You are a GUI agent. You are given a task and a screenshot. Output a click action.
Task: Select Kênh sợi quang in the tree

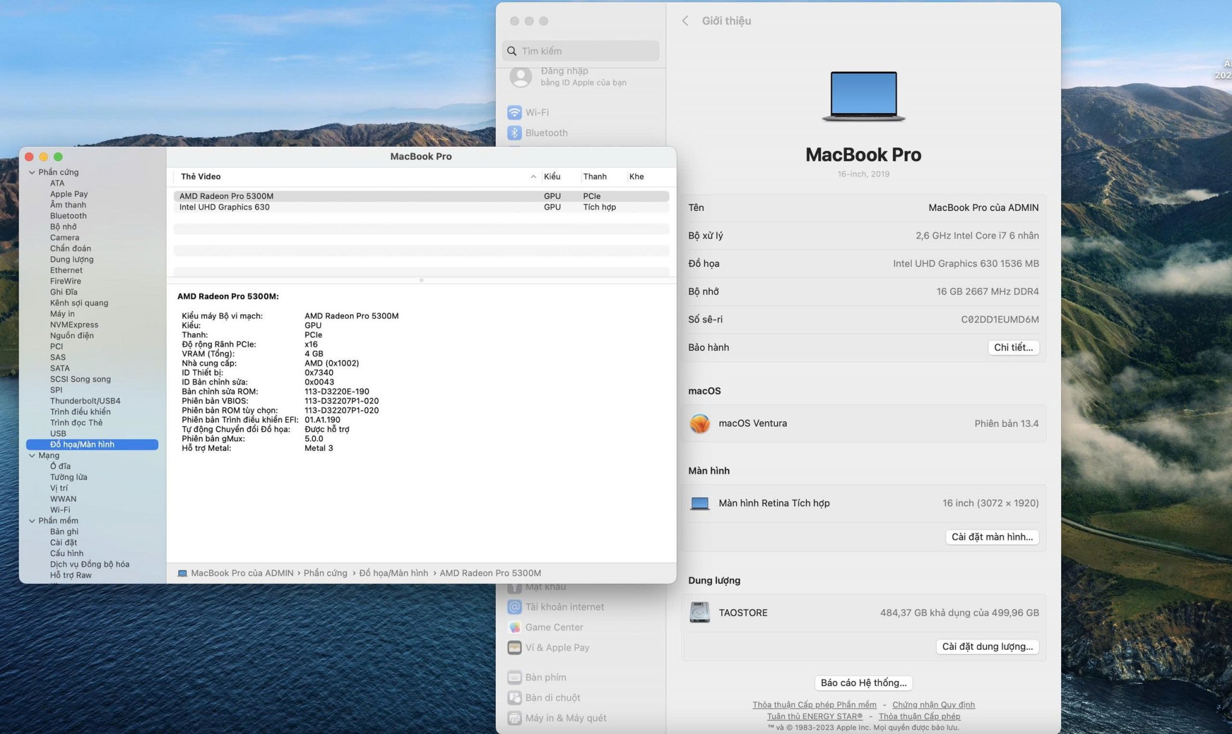click(79, 303)
